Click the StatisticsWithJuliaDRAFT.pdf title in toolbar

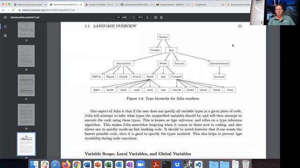pyautogui.click(x=25, y=17)
